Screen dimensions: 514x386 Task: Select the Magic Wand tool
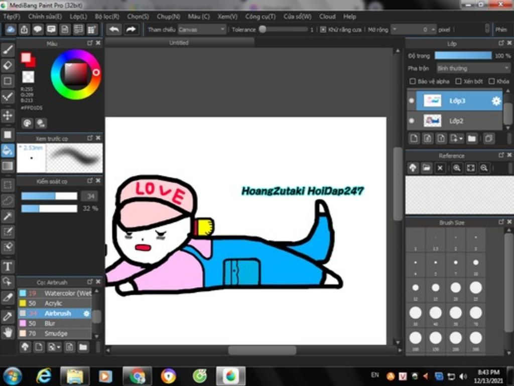click(8, 216)
